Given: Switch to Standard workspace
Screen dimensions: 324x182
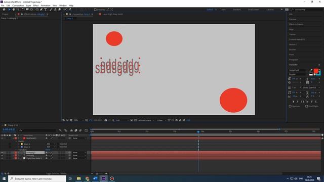Looking at the screenshot, I should (x=237, y=10).
